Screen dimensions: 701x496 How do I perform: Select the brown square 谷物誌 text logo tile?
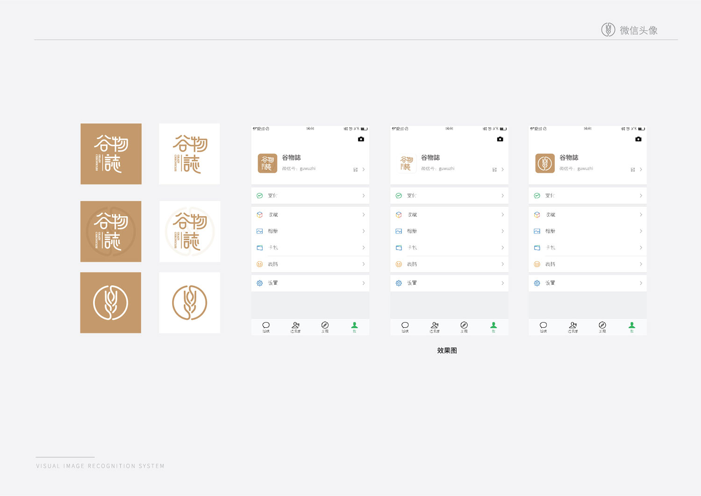[x=111, y=154]
